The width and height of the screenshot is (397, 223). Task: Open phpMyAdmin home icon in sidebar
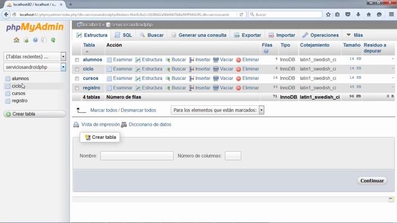point(17,40)
